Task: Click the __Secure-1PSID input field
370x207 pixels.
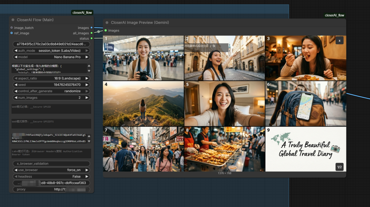Action: pos(51,109)
